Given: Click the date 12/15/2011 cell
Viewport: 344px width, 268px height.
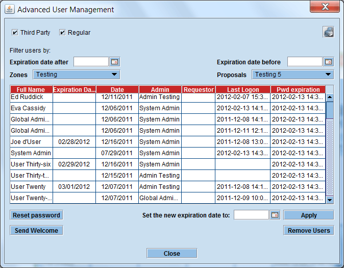Looking at the screenshot, I should click(117, 176).
